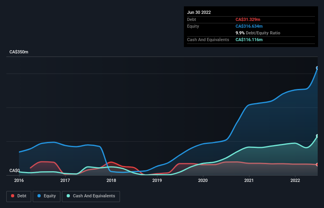
Task: Click the Debt label in tooltip
Action: pos(191,19)
